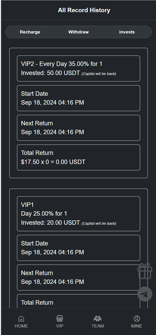Tap the VIP2 Start Date box
Image resolution: width=156 pixels, height=335 pixels.
pos(79,98)
